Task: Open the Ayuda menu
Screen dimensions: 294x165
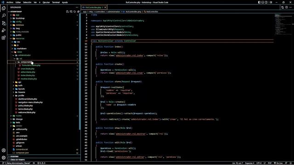Action: 65,2
